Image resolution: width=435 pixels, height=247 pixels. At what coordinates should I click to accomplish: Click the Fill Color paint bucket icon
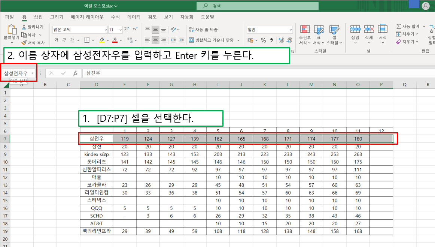(x=102, y=40)
